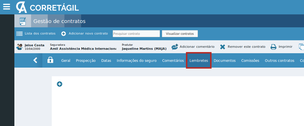Show the Comentários tab
The image size is (304, 126).
(x=173, y=61)
